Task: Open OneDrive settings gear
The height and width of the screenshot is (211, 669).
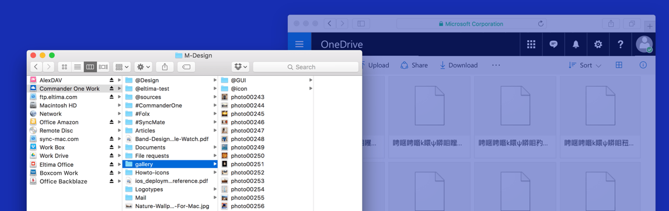Action: 598,44
